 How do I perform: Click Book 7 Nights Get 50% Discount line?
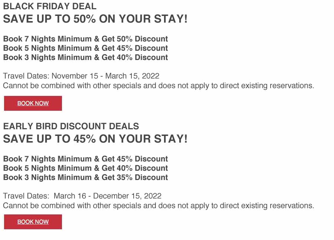pos(85,39)
